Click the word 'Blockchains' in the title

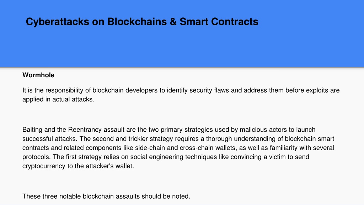(x=137, y=22)
